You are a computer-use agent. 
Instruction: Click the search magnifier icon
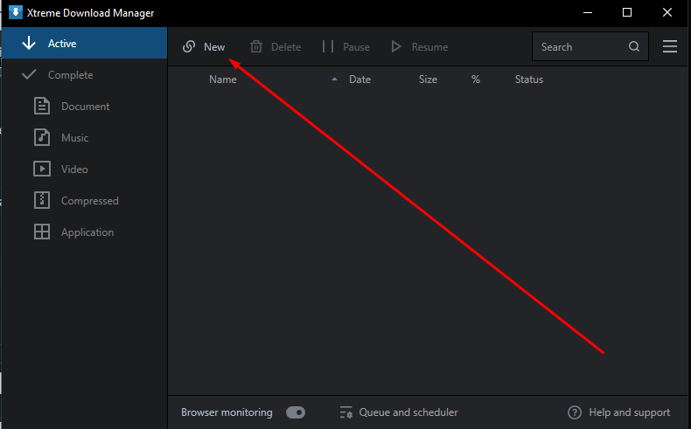tap(634, 46)
